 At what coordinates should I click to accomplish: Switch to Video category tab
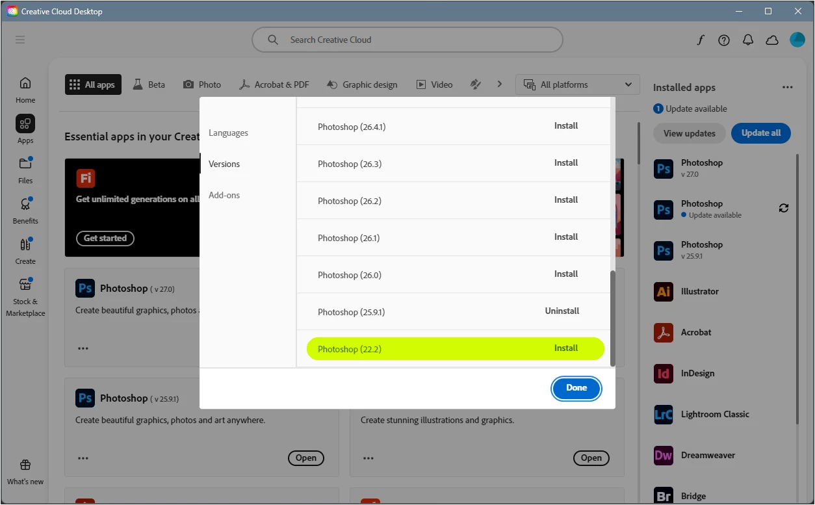pos(434,84)
